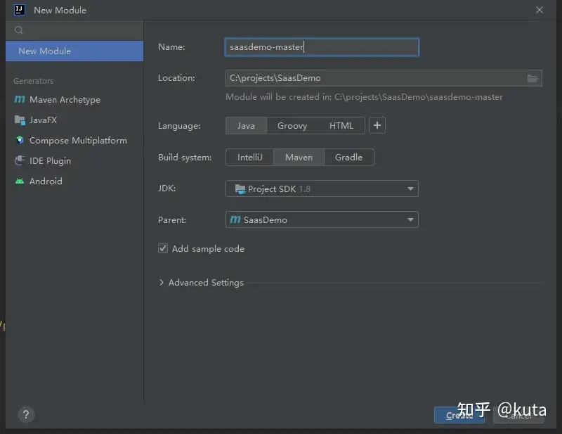
Task: Click the Compose Multiplatform icon
Action: 20,141
